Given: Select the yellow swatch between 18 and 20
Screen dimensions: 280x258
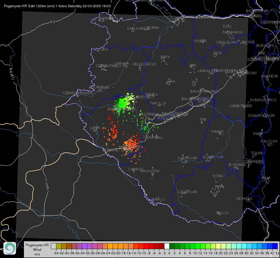Looking at the screenshot, I should pyautogui.click(x=219, y=246).
